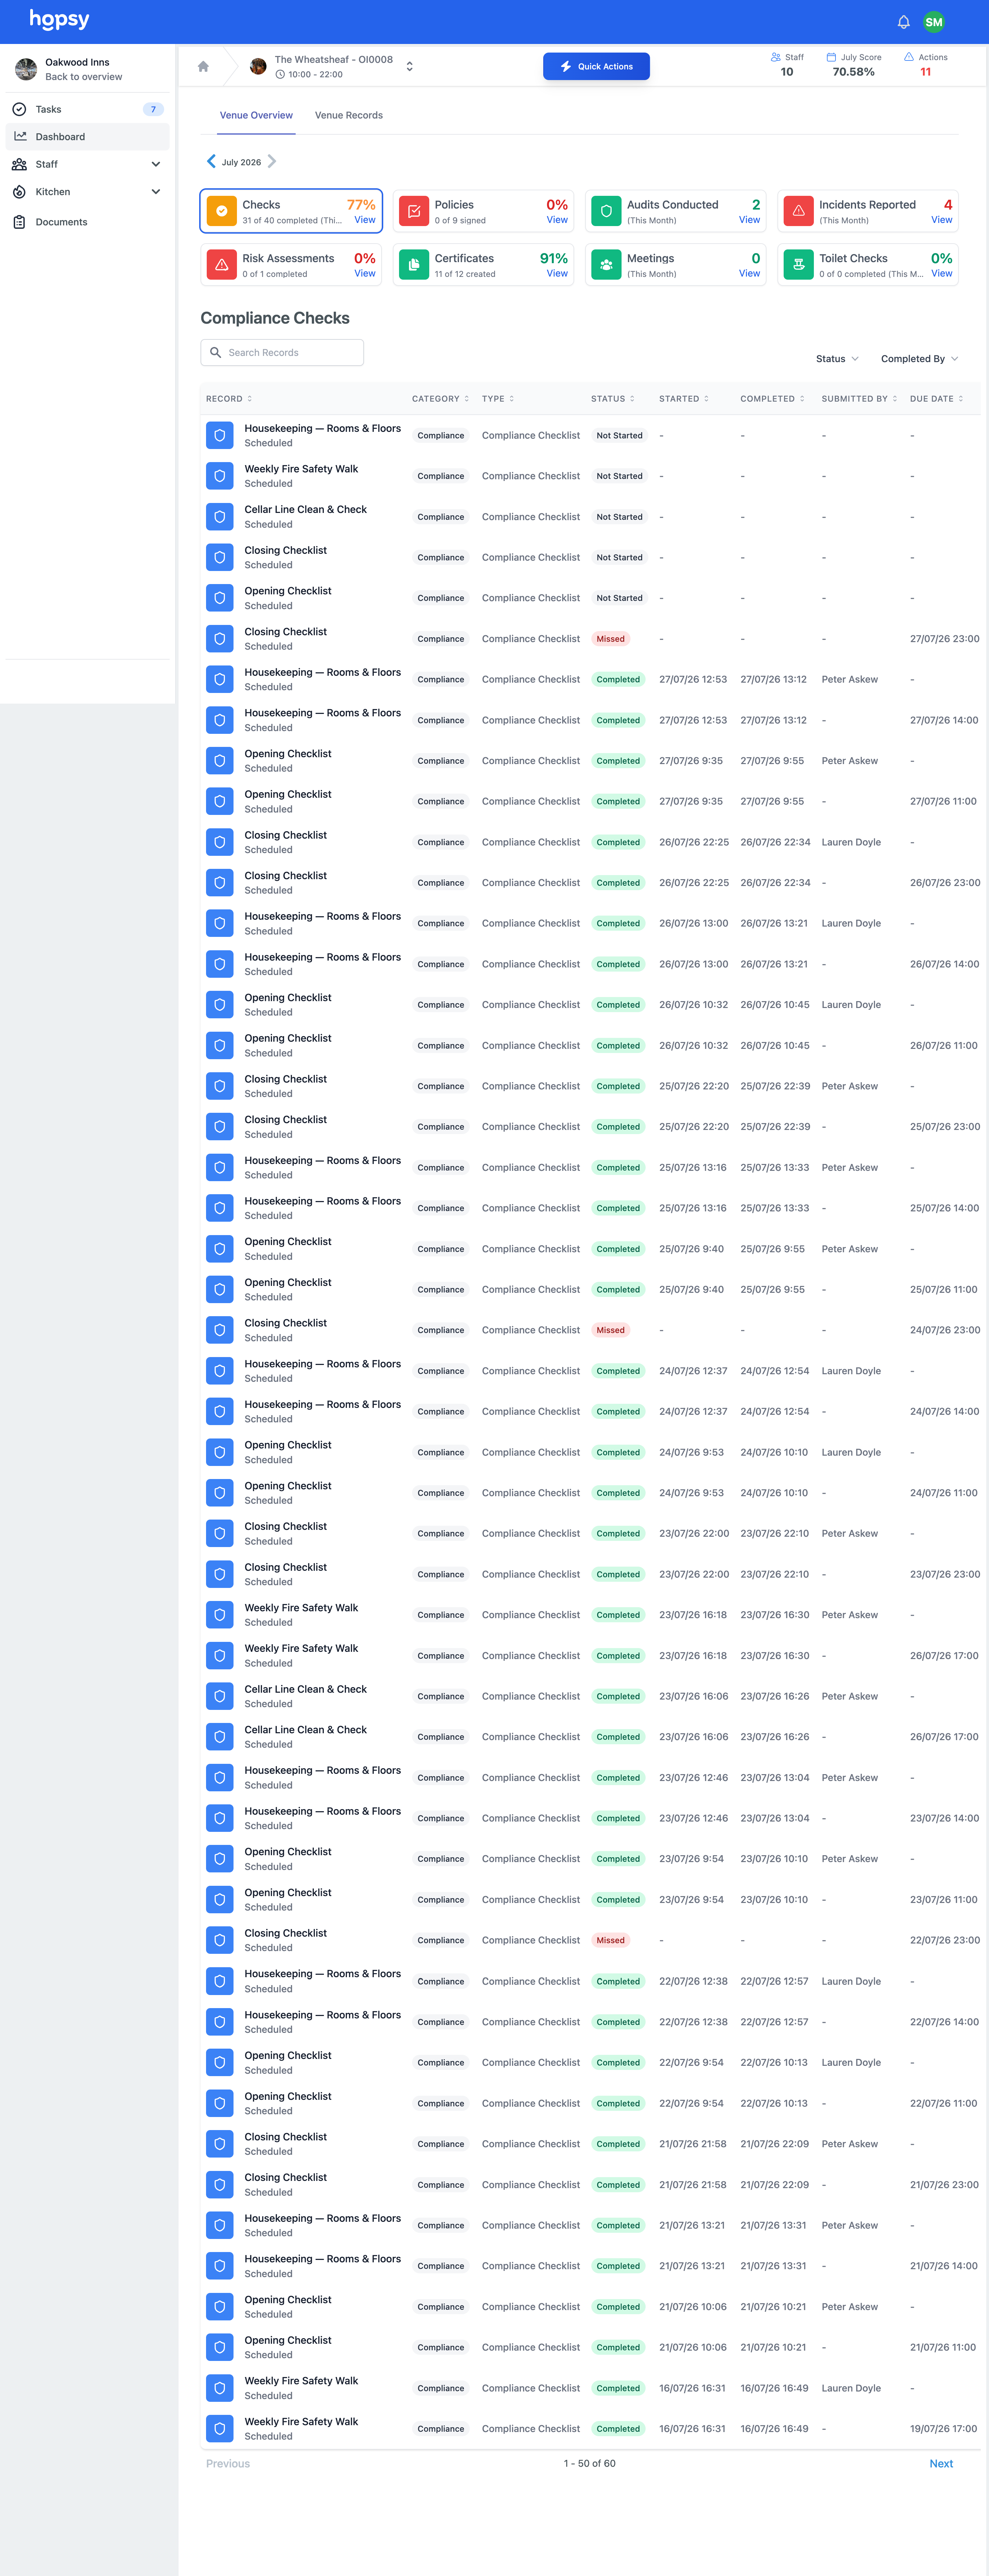Click the green Meetings people icon
Image resolution: width=989 pixels, height=2576 pixels.
[x=606, y=265]
